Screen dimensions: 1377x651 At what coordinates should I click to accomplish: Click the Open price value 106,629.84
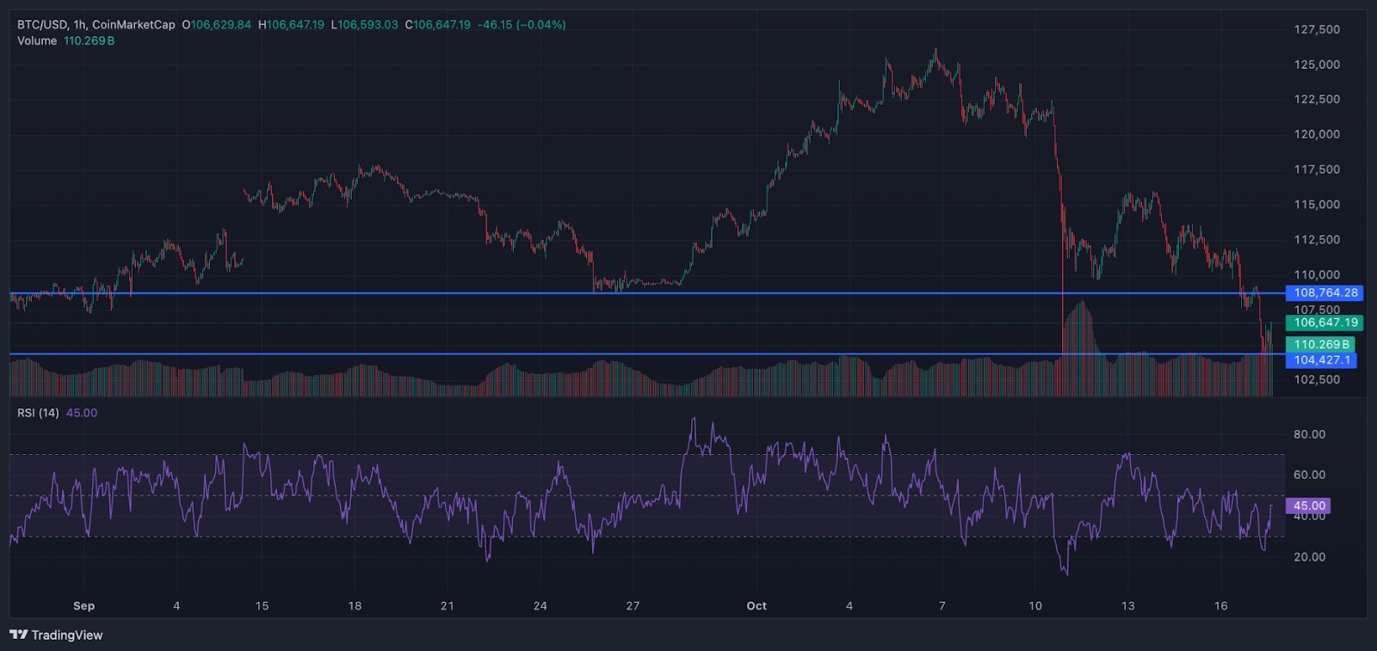tap(221, 25)
